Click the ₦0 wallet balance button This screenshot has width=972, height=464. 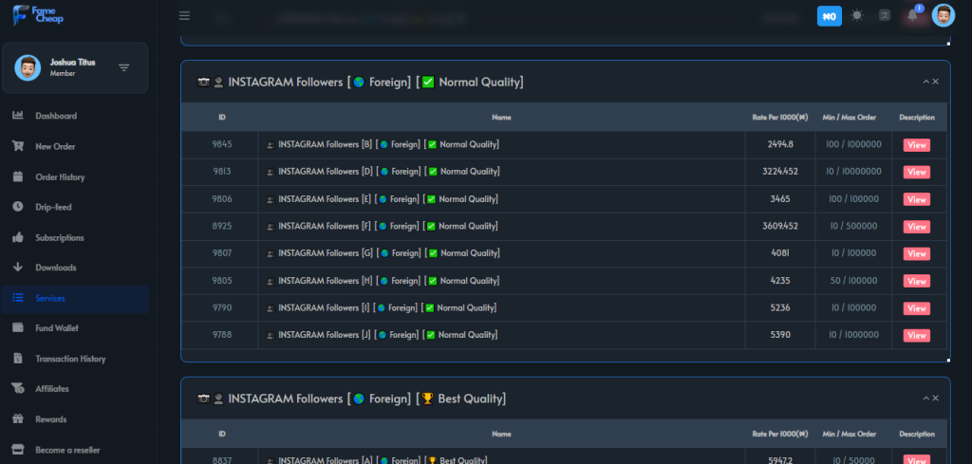pos(829,16)
